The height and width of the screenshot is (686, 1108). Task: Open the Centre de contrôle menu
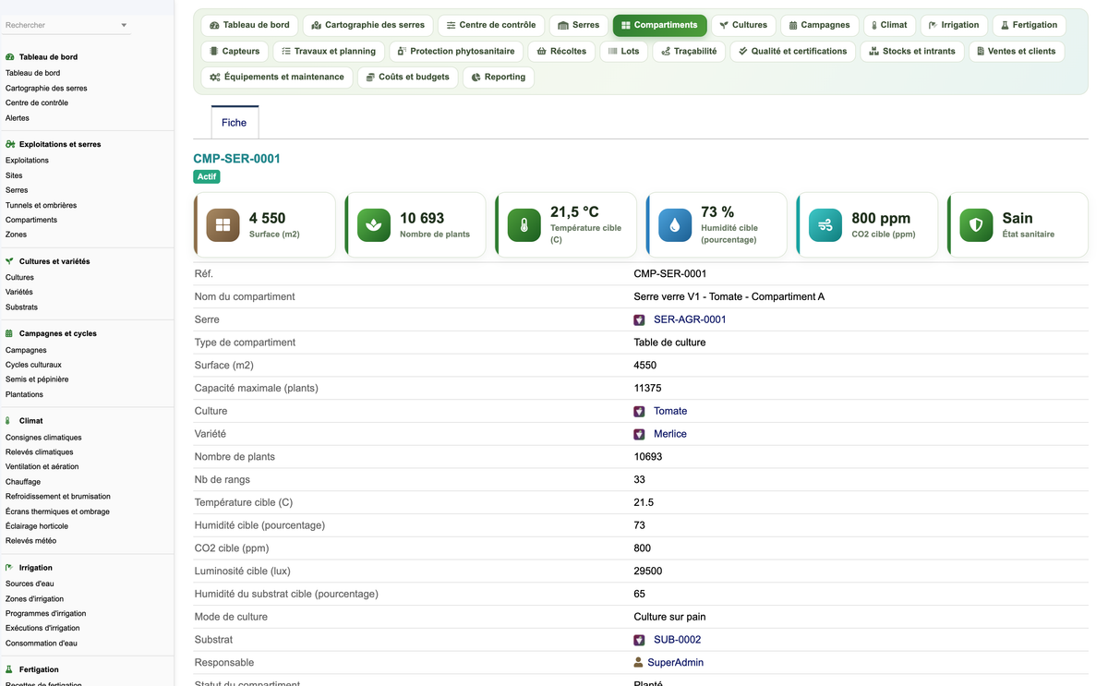pos(490,25)
